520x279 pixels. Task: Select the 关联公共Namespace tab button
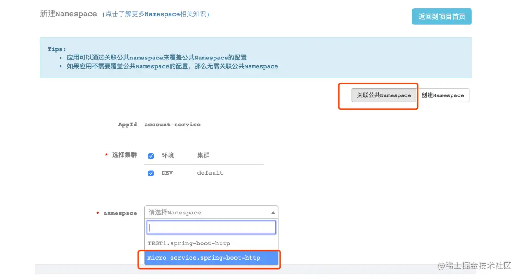tap(384, 95)
